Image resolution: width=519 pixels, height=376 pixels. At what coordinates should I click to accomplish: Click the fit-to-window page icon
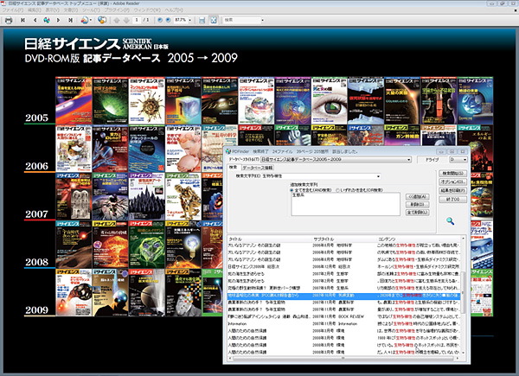[x=214, y=20]
